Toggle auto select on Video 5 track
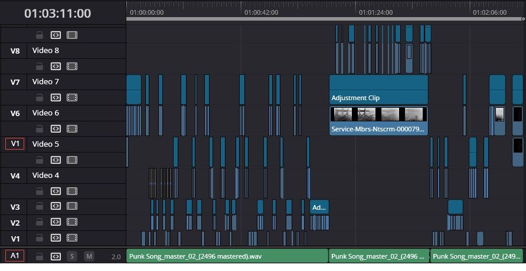The image size is (526, 271). point(55,160)
